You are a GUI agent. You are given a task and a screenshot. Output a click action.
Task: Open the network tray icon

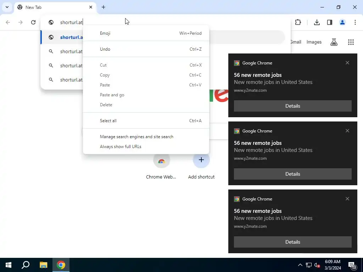click(309, 265)
